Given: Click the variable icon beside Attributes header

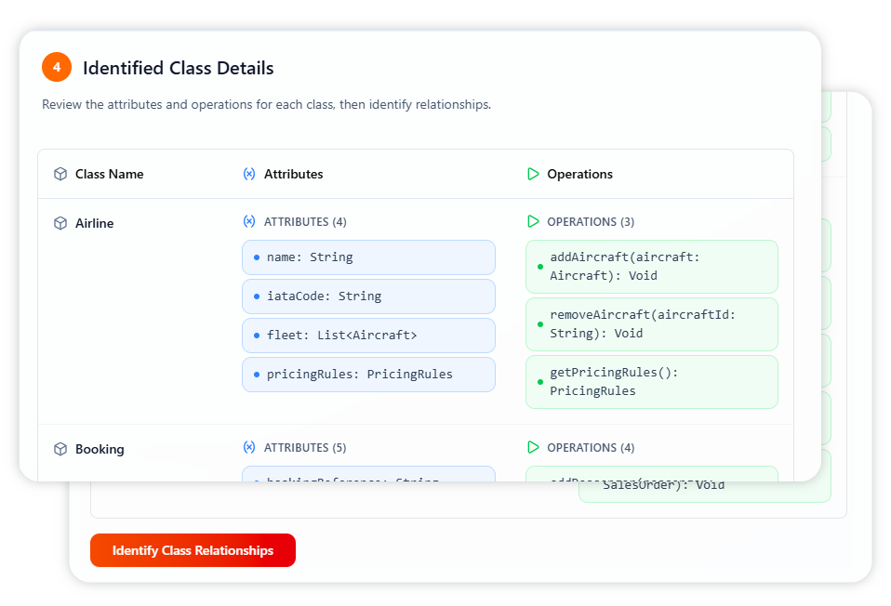Looking at the screenshot, I should (248, 174).
